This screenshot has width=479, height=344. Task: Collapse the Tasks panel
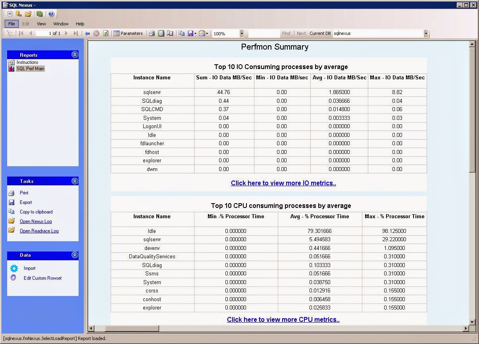[75, 181]
